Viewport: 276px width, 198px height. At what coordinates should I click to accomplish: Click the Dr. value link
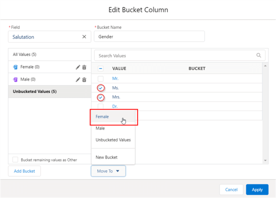[115, 106]
